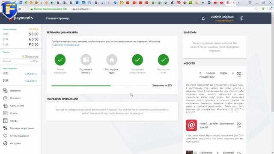Viewport: 274px width, 154px height.
Task: Open the Служба поддержки heart icon
Action: point(5,136)
